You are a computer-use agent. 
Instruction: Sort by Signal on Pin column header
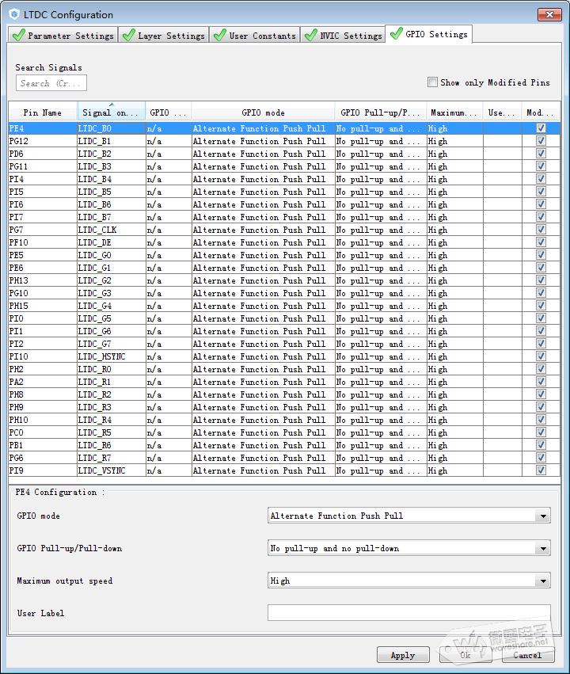[x=111, y=112]
